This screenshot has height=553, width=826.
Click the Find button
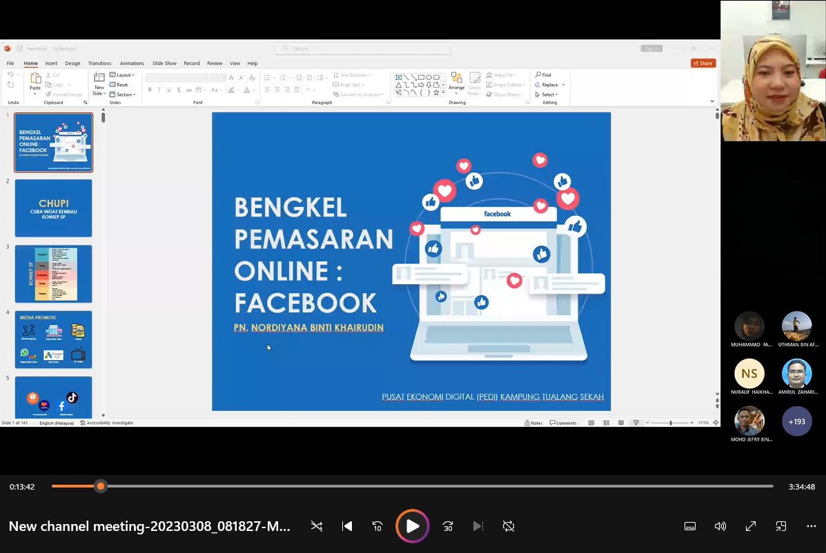pyautogui.click(x=543, y=75)
